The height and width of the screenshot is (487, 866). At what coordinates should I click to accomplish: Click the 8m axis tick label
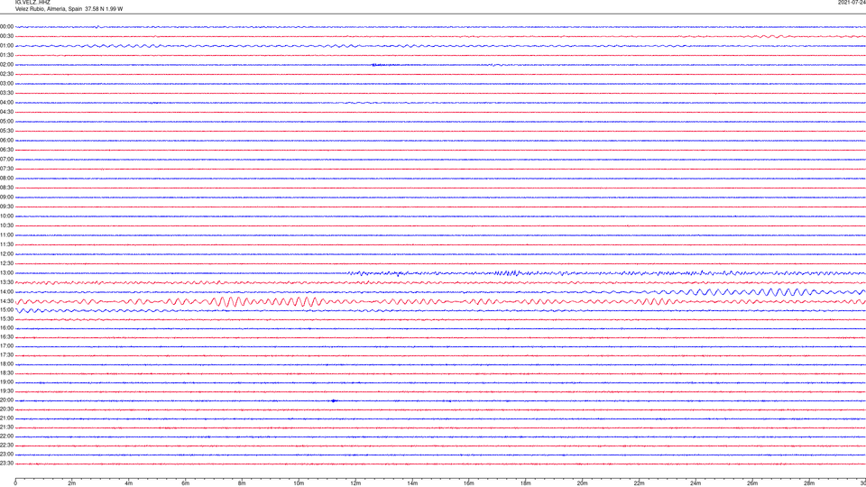[x=242, y=483]
